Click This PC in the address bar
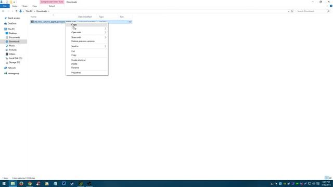 coord(29,11)
